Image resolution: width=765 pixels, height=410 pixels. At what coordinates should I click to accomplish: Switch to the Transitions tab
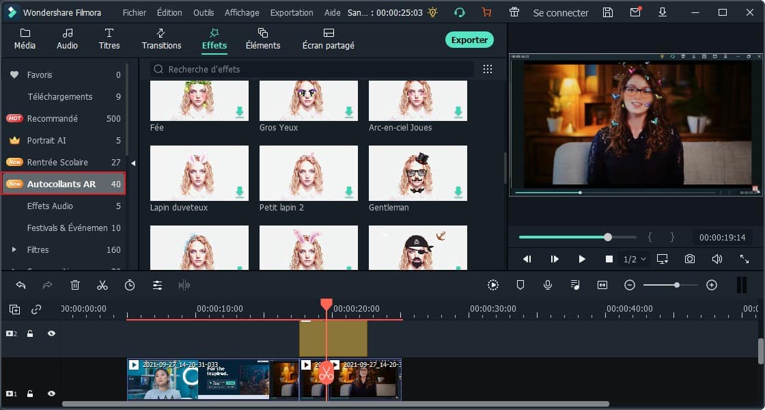click(x=161, y=39)
